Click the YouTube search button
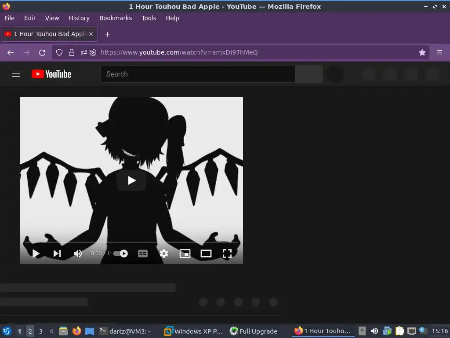Screen dimensions: 450x338 point(309,74)
